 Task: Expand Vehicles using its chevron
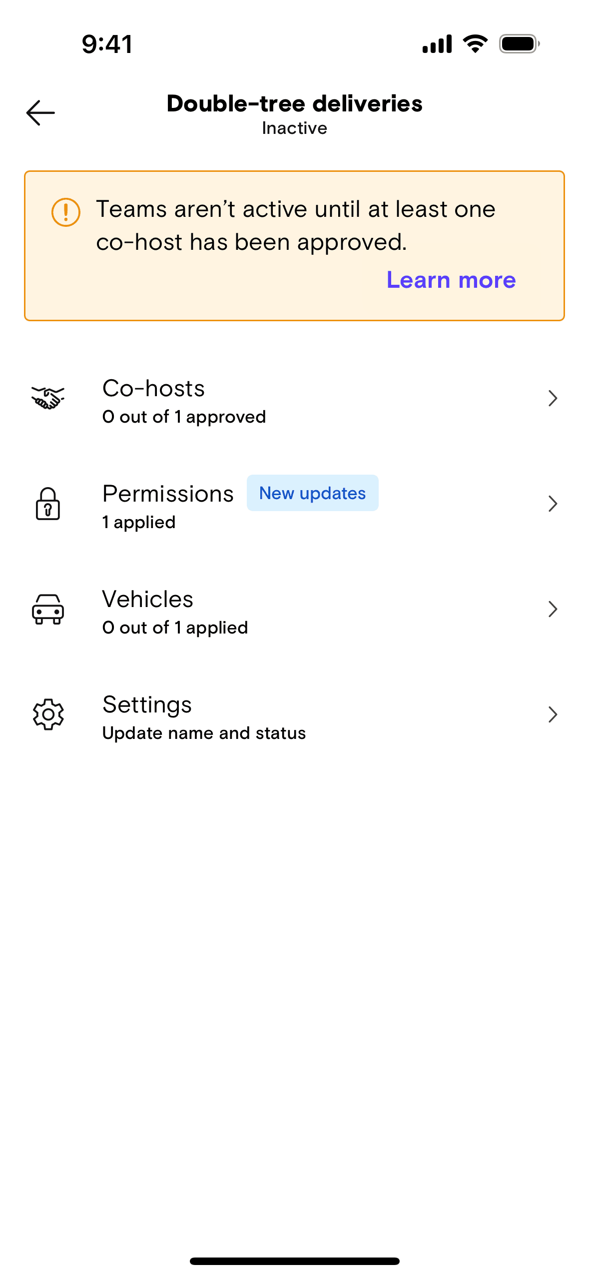pyautogui.click(x=553, y=610)
